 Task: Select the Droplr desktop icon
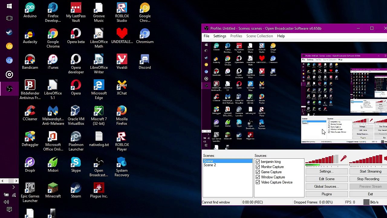click(x=30, y=165)
